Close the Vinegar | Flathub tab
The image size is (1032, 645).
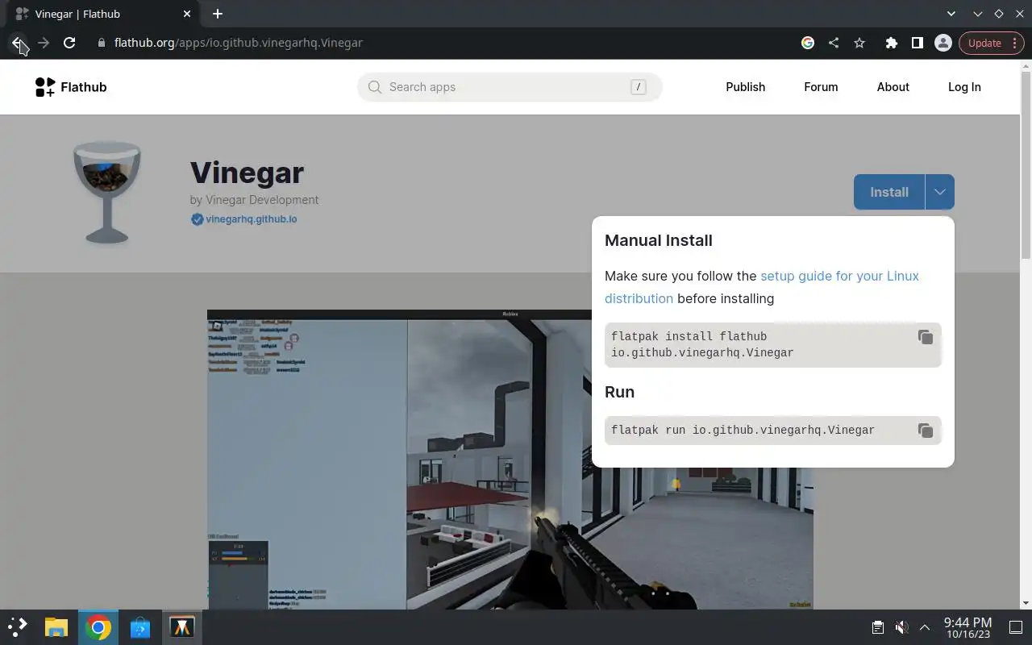coord(187,14)
